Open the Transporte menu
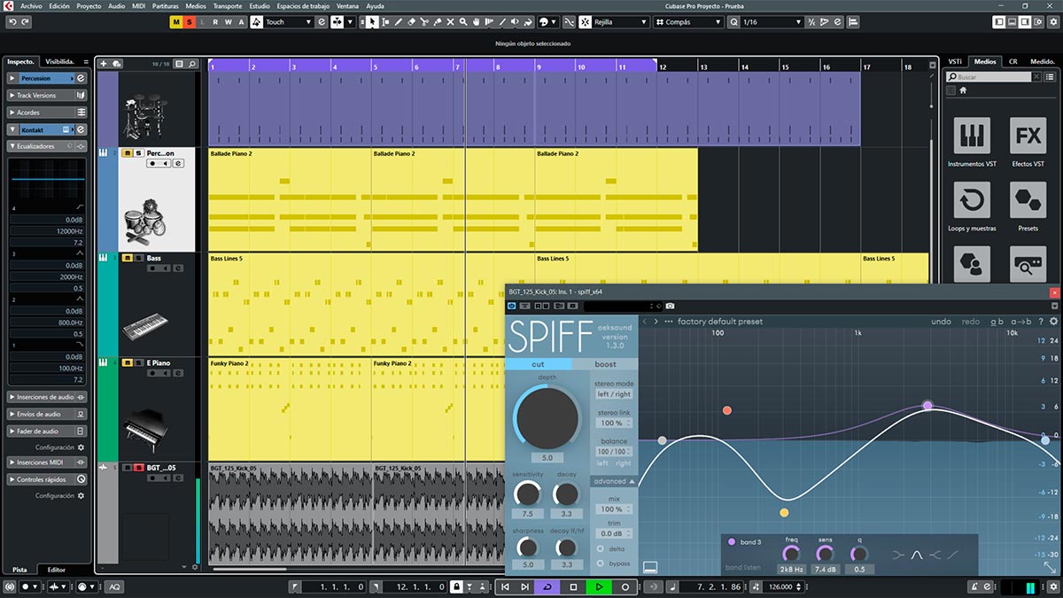Screen dimensions: 1063x598 coord(227,5)
